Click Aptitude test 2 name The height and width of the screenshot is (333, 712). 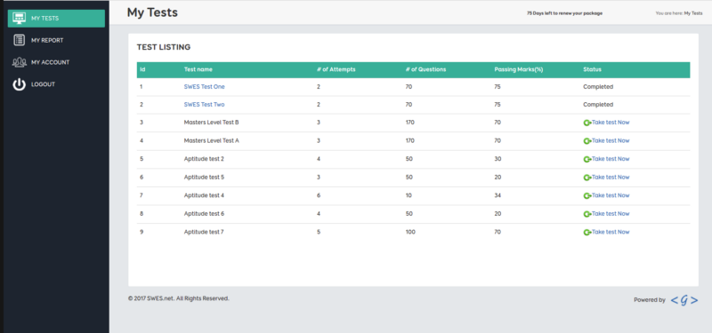204,159
